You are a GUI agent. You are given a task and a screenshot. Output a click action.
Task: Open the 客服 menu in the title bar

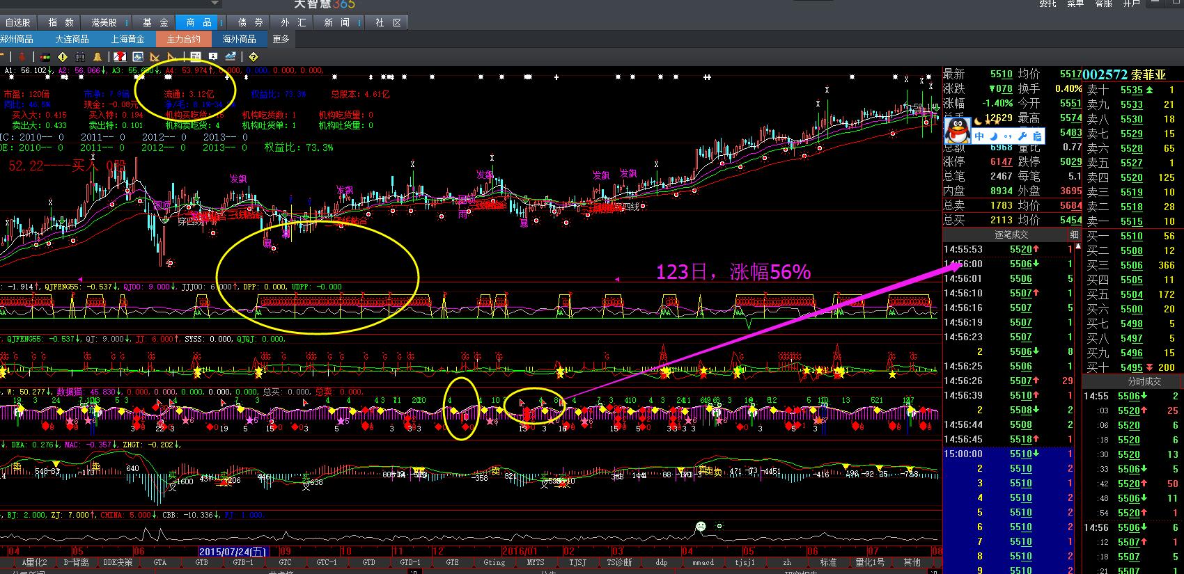click(1103, 3)
